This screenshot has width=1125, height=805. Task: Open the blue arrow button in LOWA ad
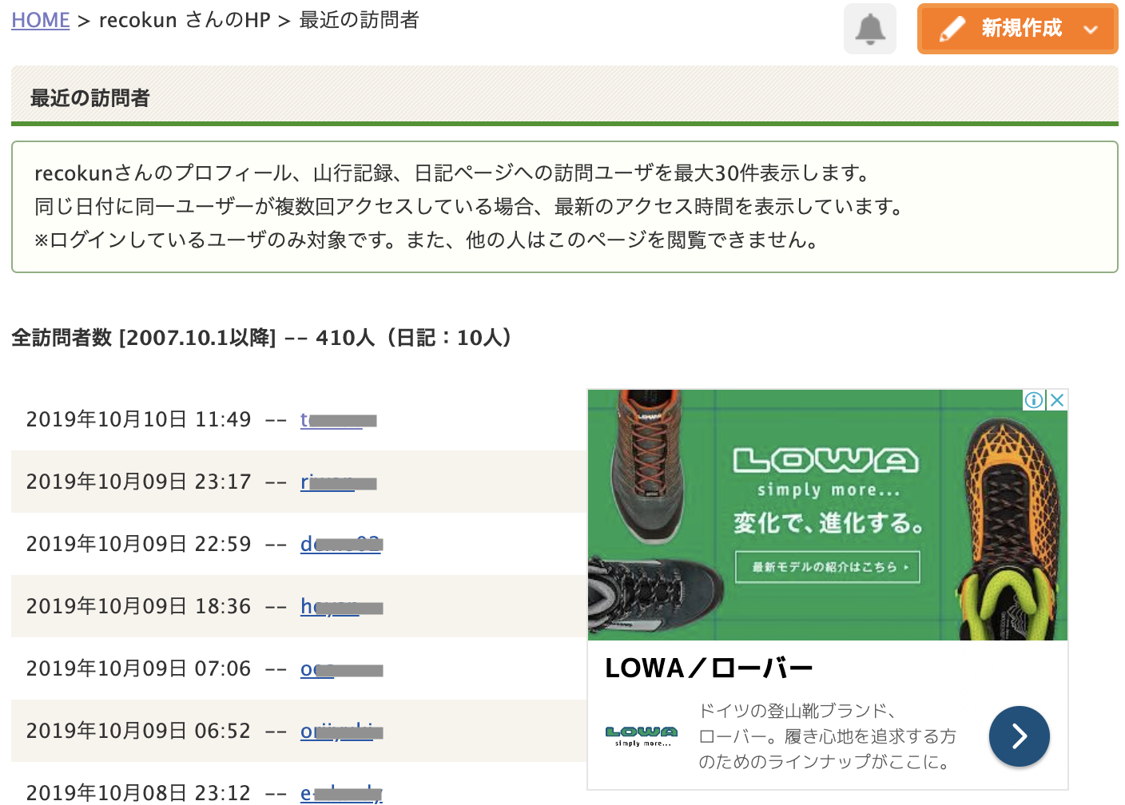(x=1019, y=736)
